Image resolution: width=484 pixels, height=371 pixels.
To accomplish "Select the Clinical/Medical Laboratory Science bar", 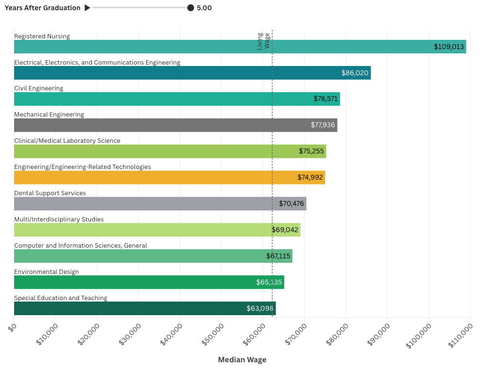I will [170, 152].
